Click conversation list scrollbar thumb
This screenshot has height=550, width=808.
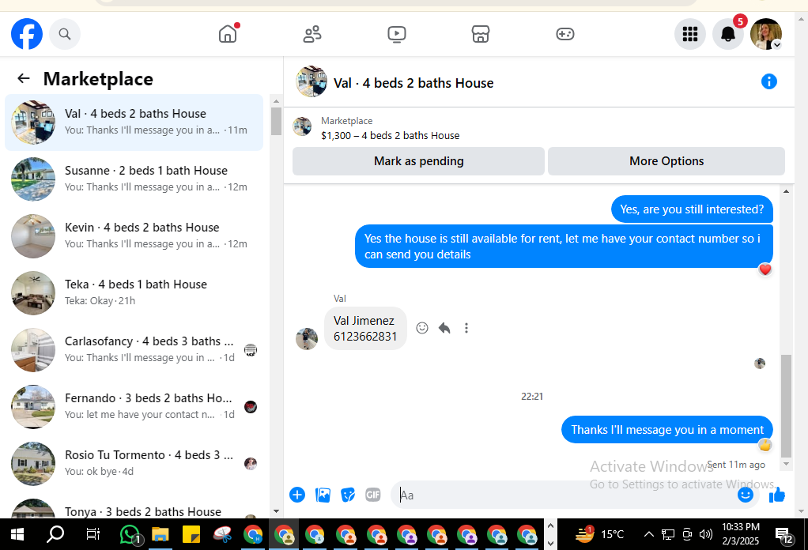276,121
